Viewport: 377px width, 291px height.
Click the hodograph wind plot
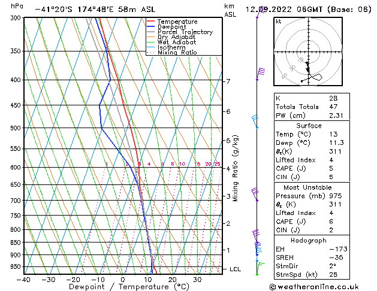pyautogui.click(x=308, y=51)
